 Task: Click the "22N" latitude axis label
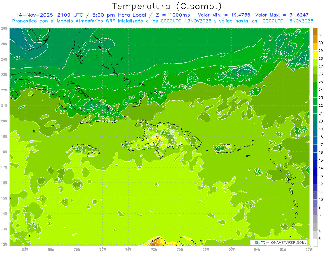[4, 90]
